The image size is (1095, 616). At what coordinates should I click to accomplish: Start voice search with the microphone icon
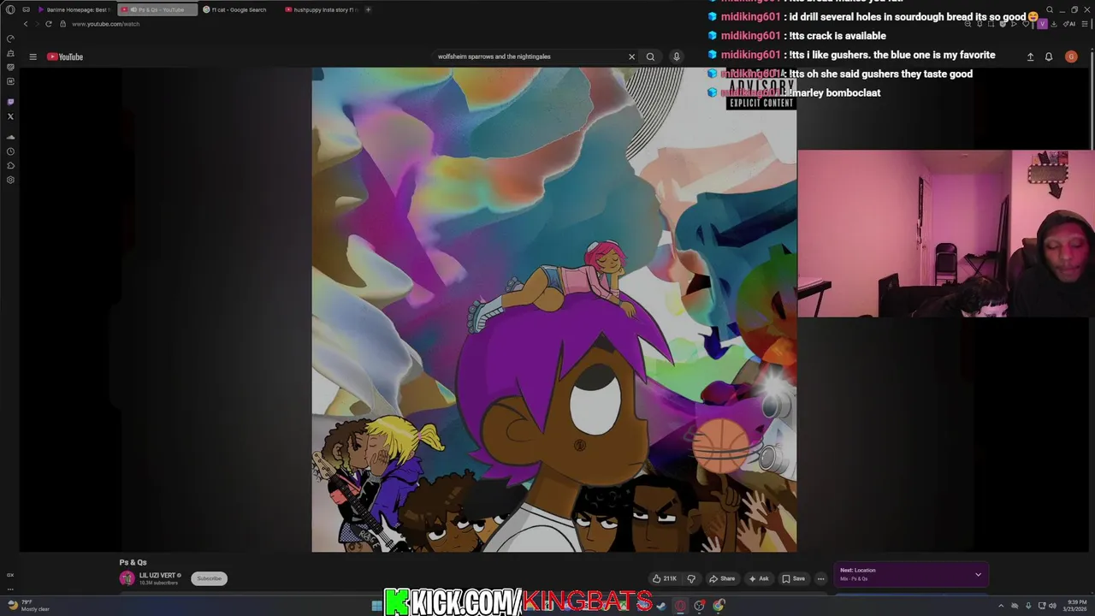[676, 56]
